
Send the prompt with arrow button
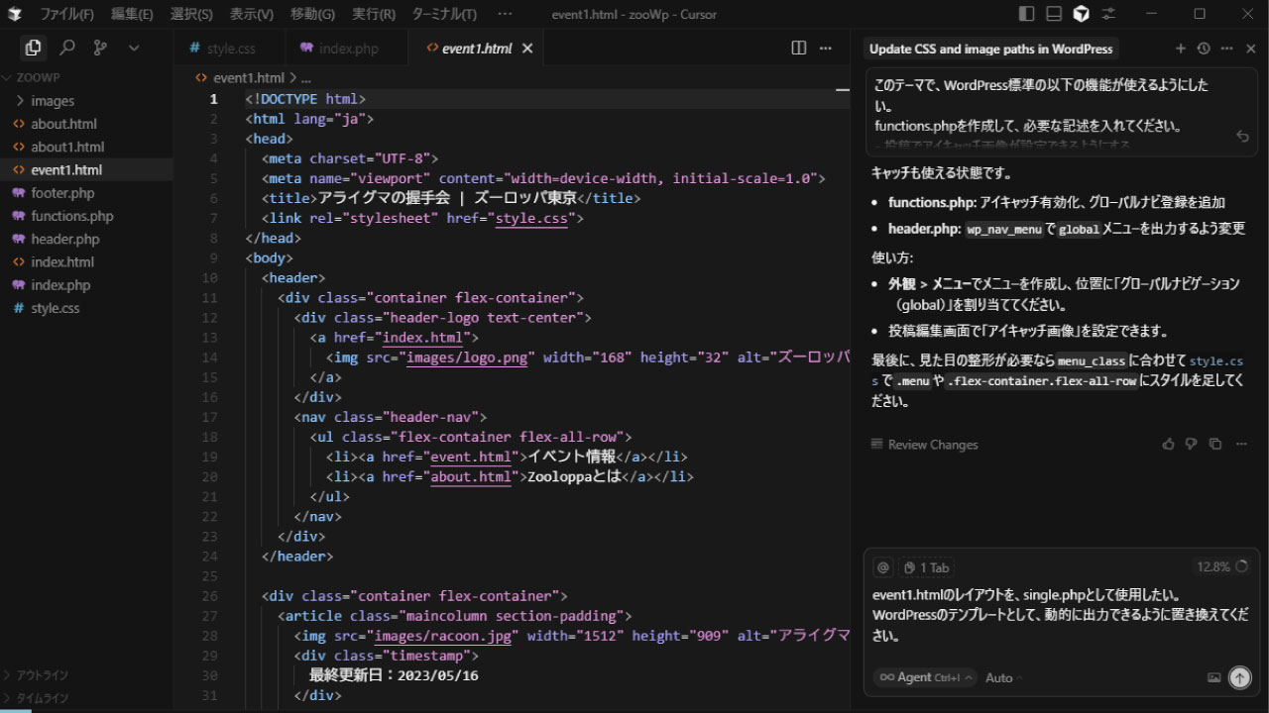point(1240,677)
